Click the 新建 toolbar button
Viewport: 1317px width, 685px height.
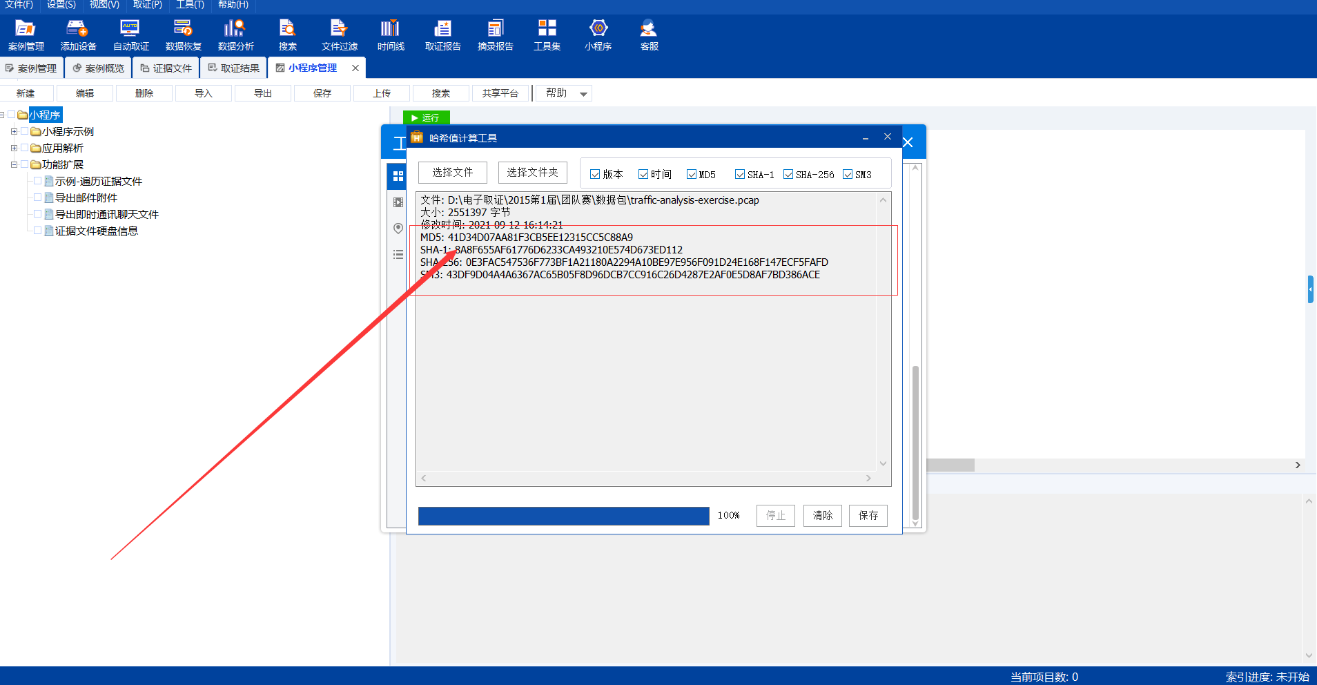point(26,93)
